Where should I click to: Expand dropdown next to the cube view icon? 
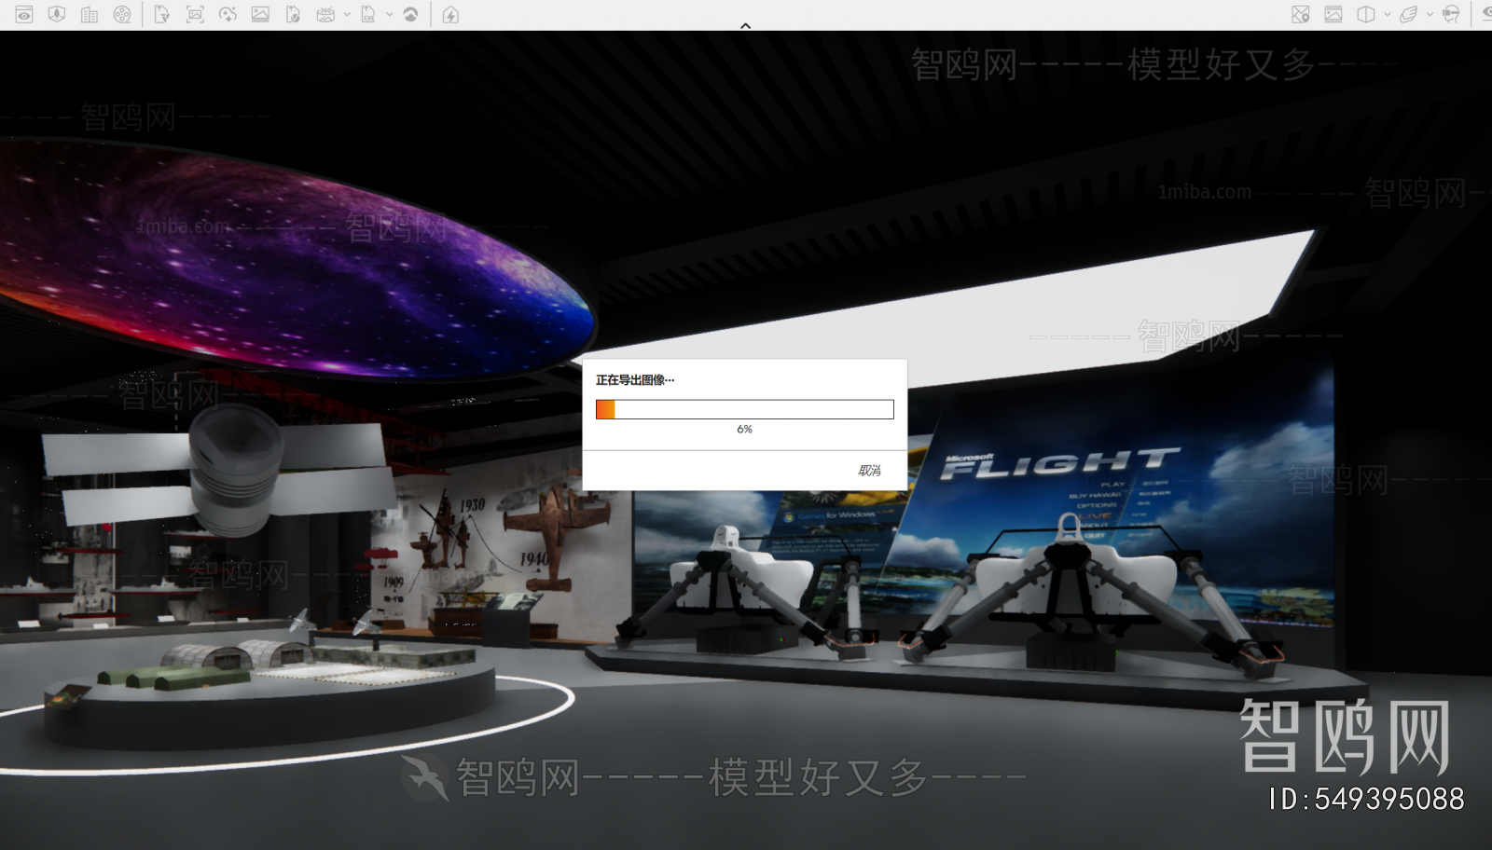click(1388, 15)
